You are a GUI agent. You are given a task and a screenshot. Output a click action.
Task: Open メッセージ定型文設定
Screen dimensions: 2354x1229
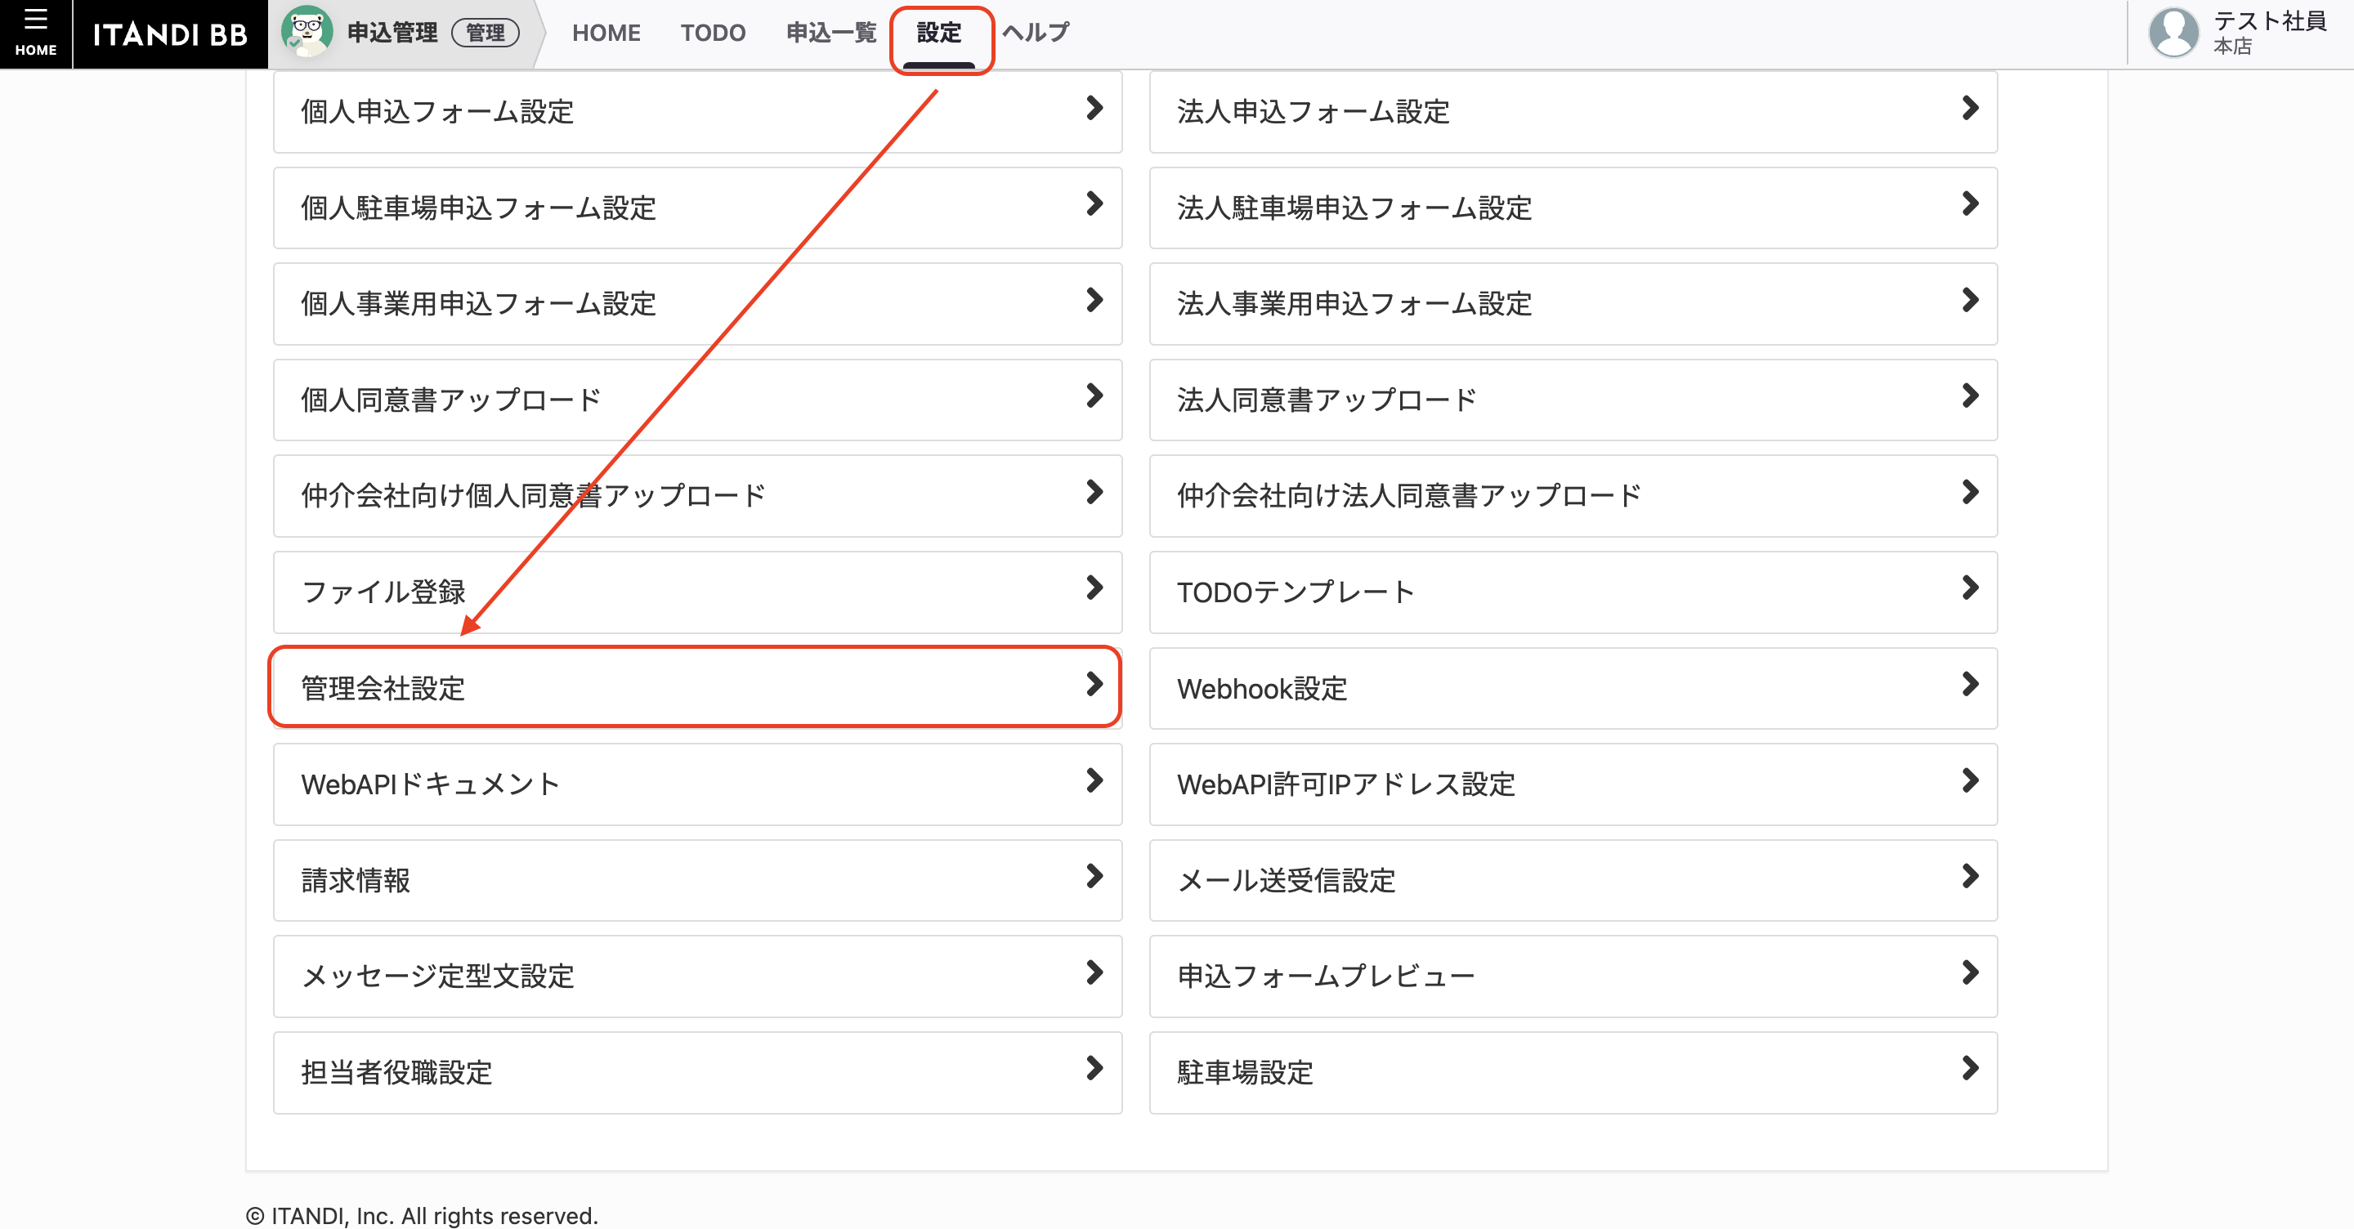point(697,976)
